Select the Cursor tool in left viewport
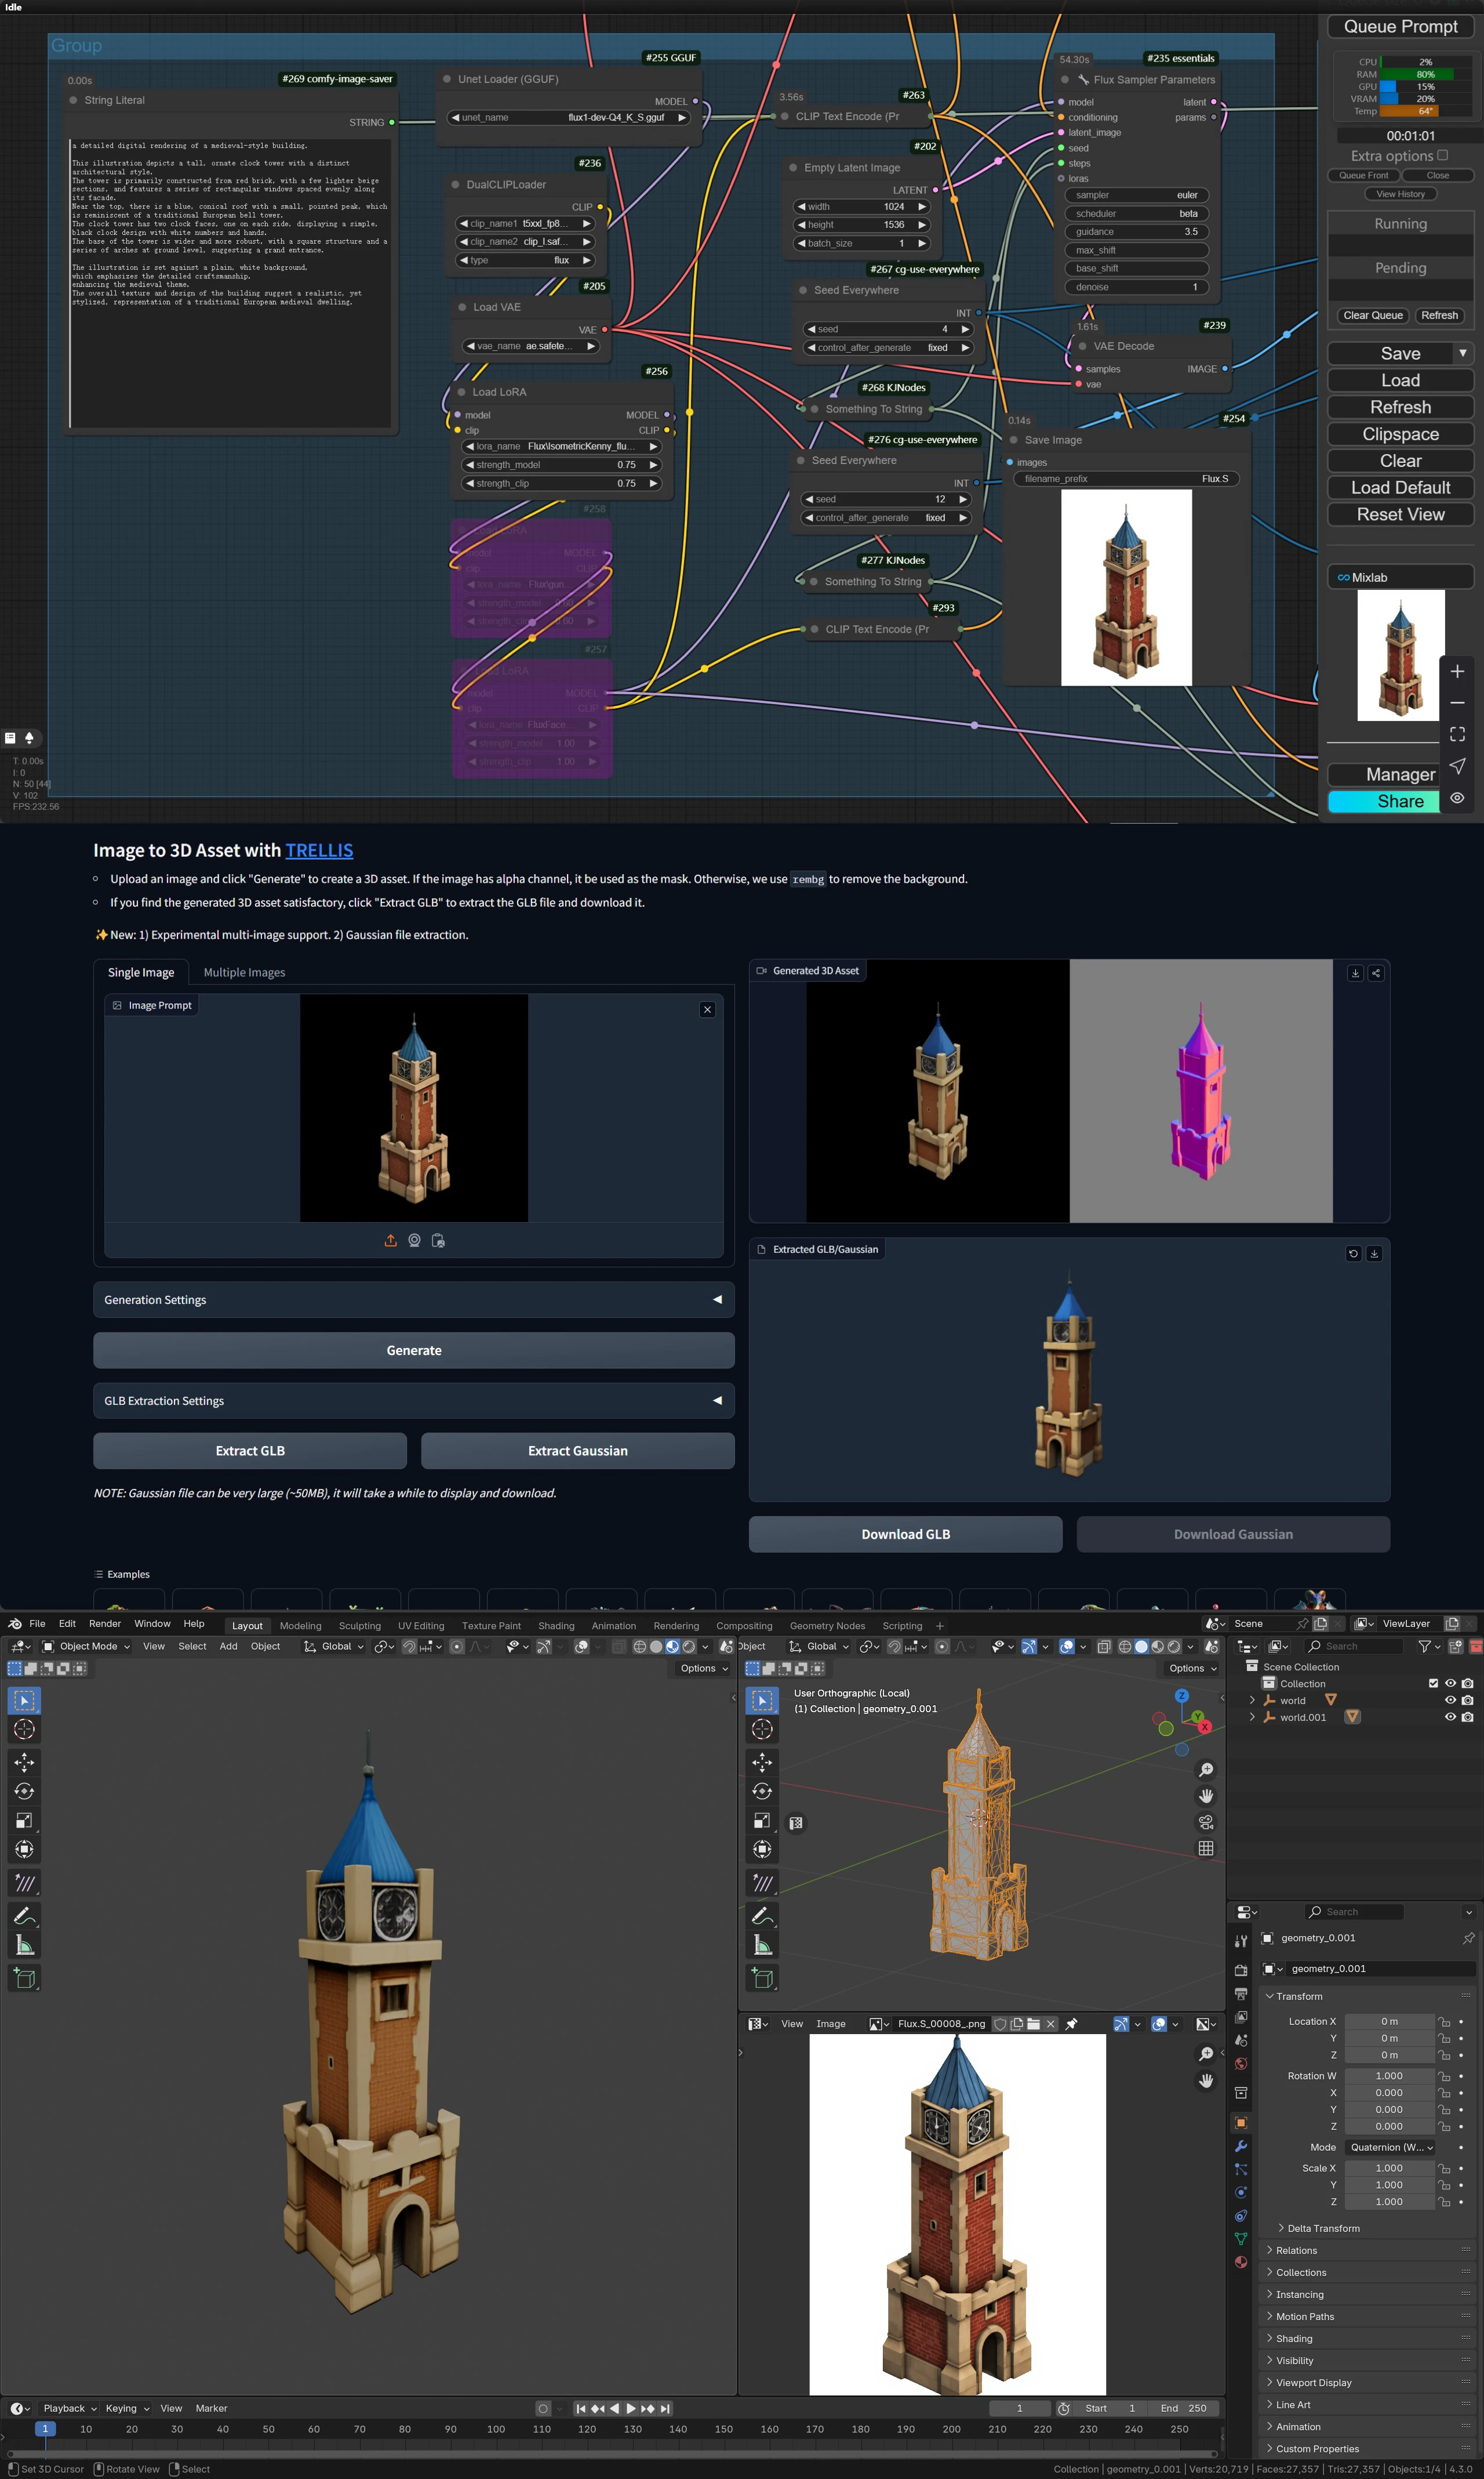1484x2479 pixels. click(x=25, y=1730)
